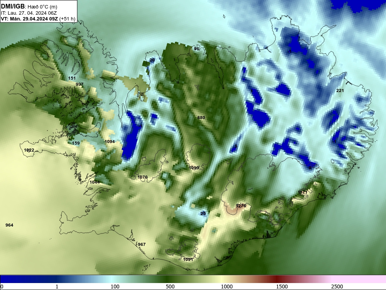Screen dimensions: 386x290
Task: Click the IT Lau. 27. 04. 2024 06Z line
Action: (29, 13)
